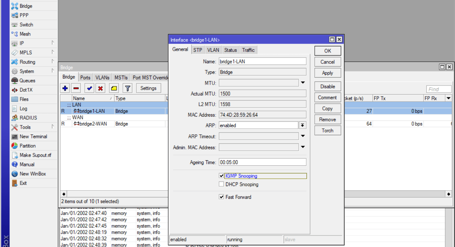Click the Apply button
Image resolution: width=455 pixels, height=247 pixels.
(328, 73)
